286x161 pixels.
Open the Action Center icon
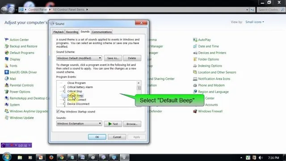coord(7,40)
